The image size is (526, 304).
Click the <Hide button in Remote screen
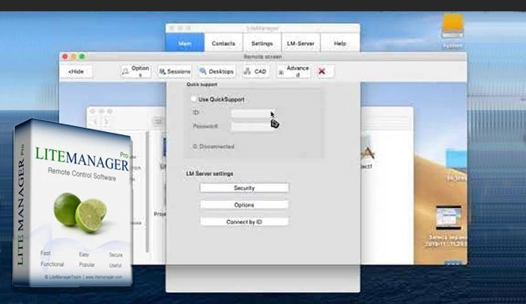[x=76, y=72]
